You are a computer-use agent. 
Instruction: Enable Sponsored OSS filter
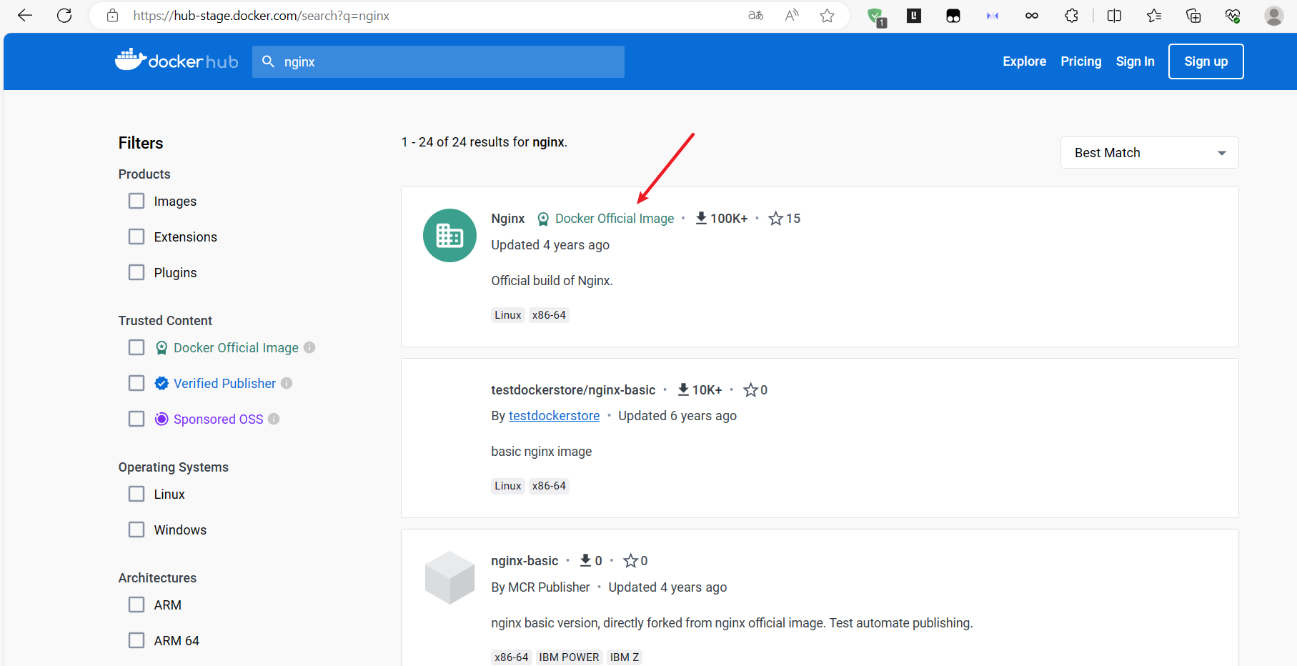click(136, 419)
